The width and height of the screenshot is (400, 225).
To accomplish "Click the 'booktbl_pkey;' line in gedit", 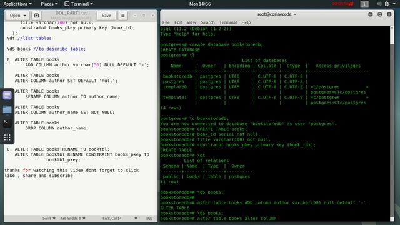I will tap(63, 160).
